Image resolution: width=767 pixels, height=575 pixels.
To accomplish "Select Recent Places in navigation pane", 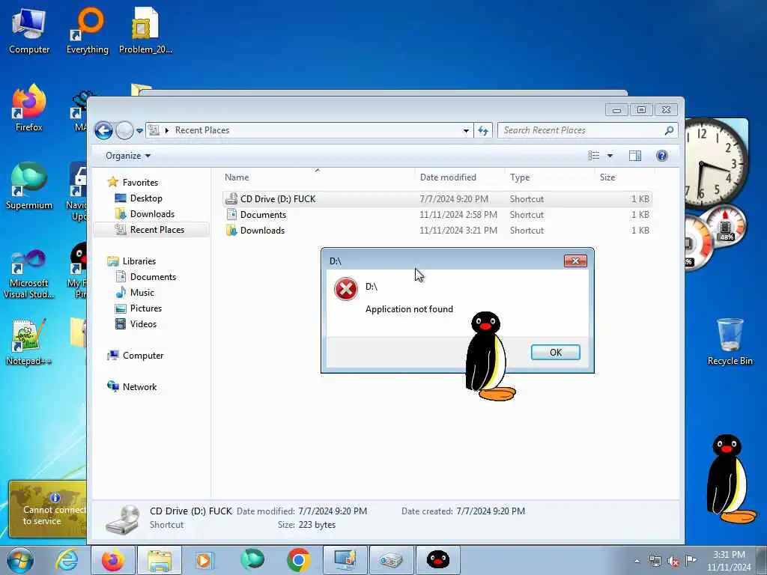I will coord(151,230).
